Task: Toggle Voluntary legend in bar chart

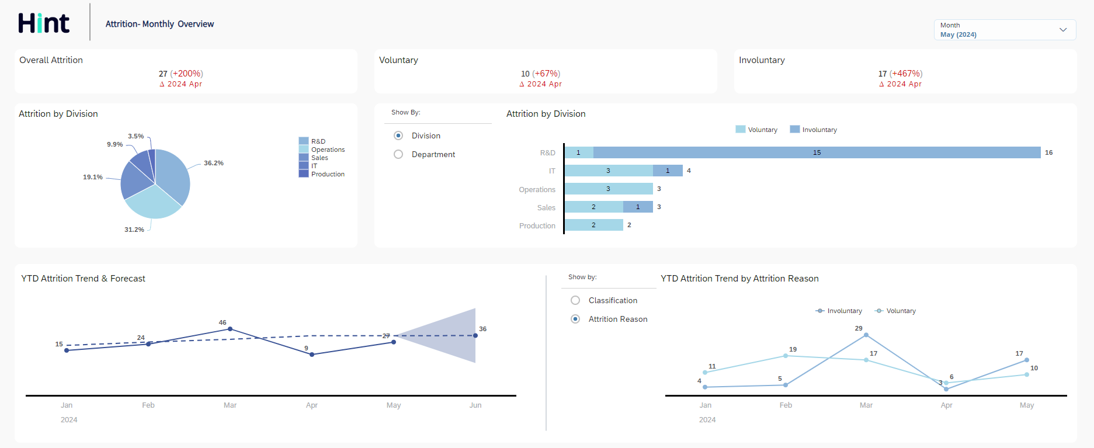Action: (x=741, y=130)
